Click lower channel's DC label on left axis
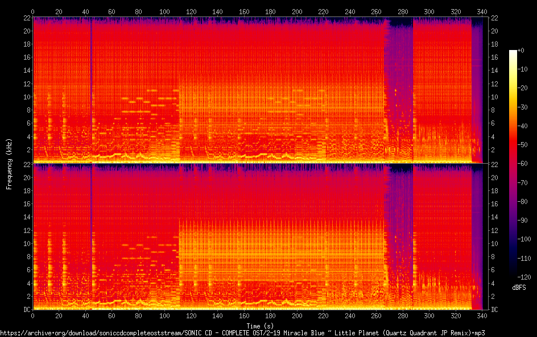537x337 pixels. pos(26,310)
